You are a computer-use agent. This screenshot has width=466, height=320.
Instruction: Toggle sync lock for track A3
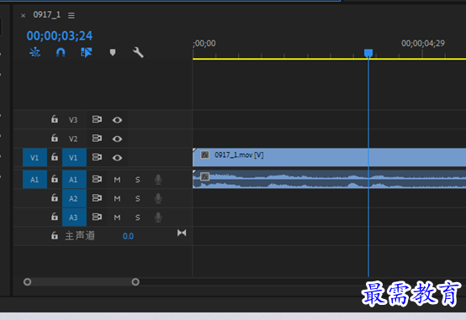tap(97, 217)
